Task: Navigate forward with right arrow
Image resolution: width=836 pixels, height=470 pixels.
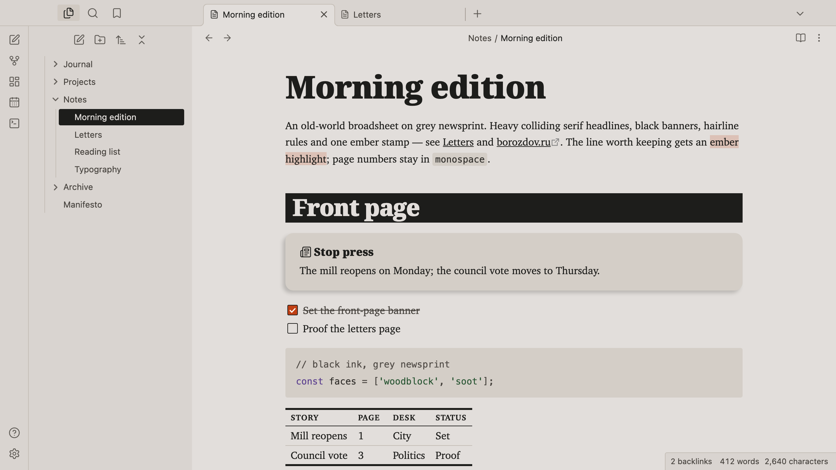Action: [227, 38]
